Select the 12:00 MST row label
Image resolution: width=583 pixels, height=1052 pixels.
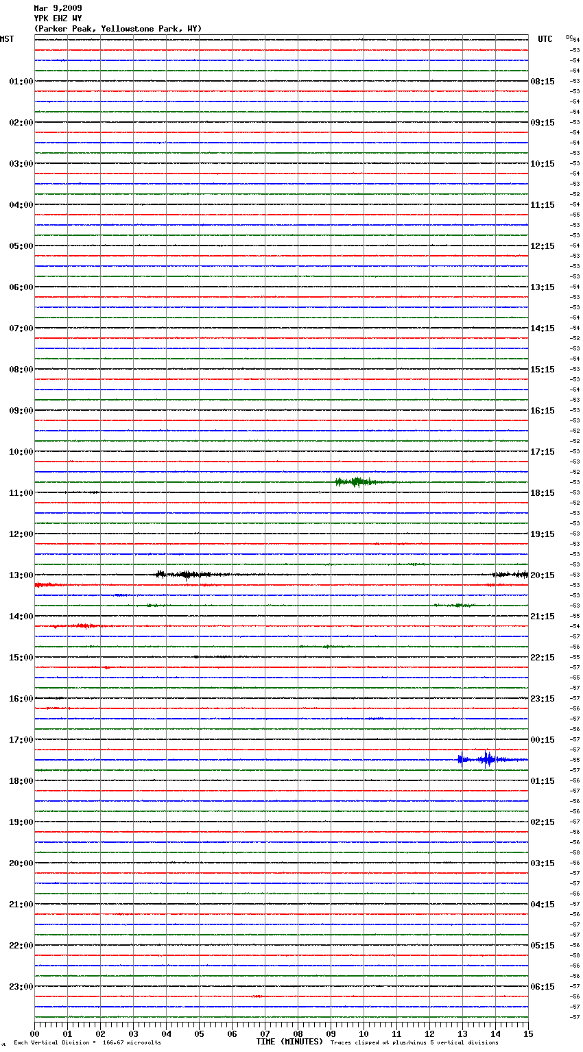pyautogui.click(x=21, y=534)
